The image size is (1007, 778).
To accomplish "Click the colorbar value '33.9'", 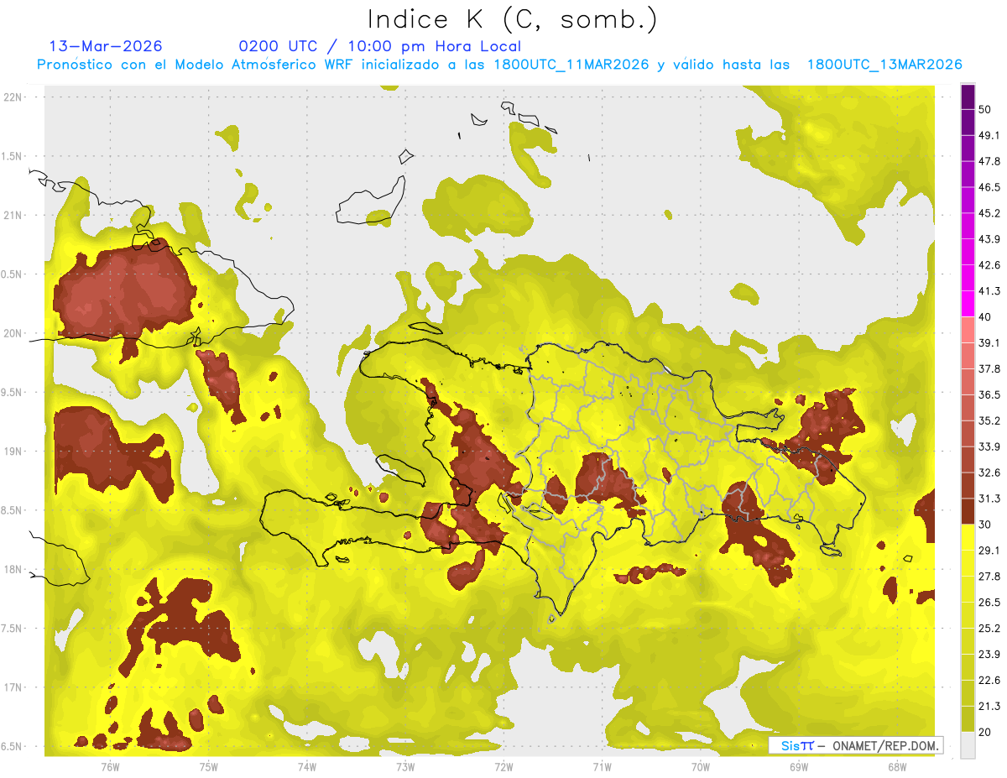I will [x=989, y=446].
